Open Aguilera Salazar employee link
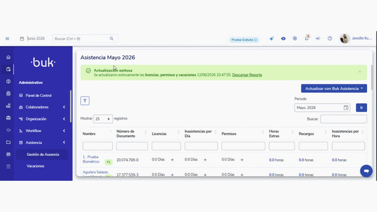 point(96,174)
